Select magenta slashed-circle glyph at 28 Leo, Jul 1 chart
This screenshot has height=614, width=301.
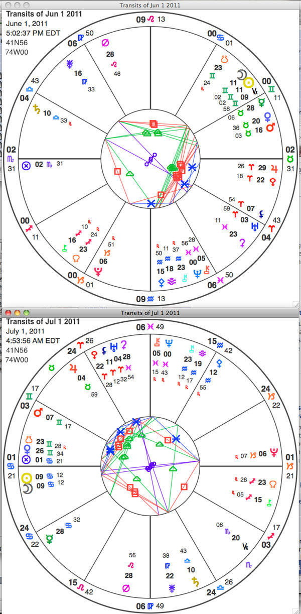(126, 588)
